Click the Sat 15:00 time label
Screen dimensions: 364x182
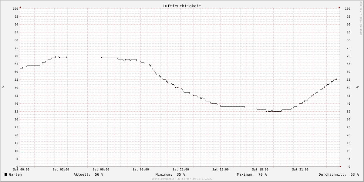221,170
